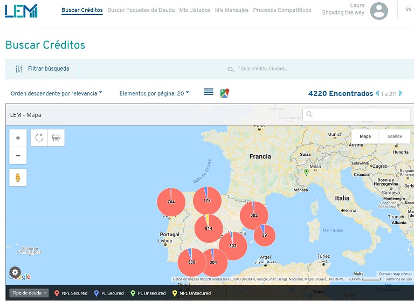Click the cluster showing 814 credits

209,228
